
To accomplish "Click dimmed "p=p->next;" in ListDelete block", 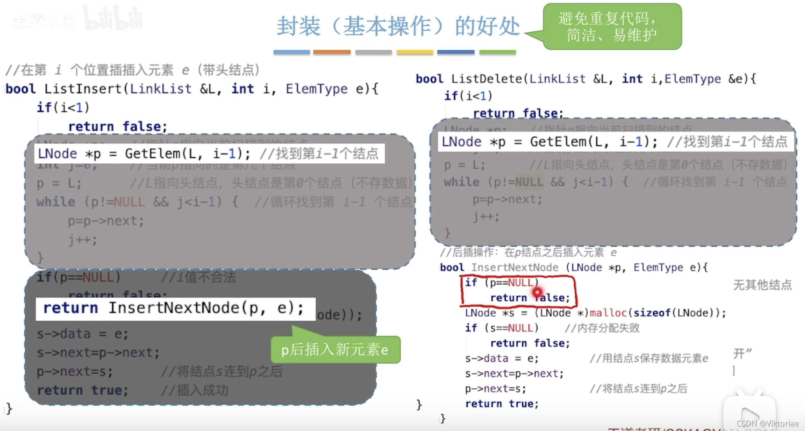I will [507, 200].
